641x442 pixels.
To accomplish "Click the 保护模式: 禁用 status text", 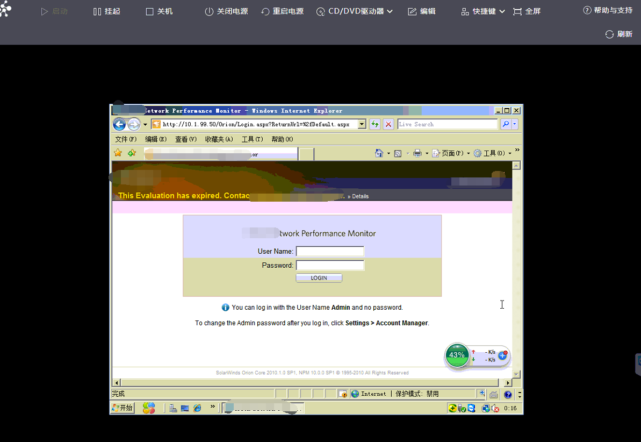I will 417,394.
